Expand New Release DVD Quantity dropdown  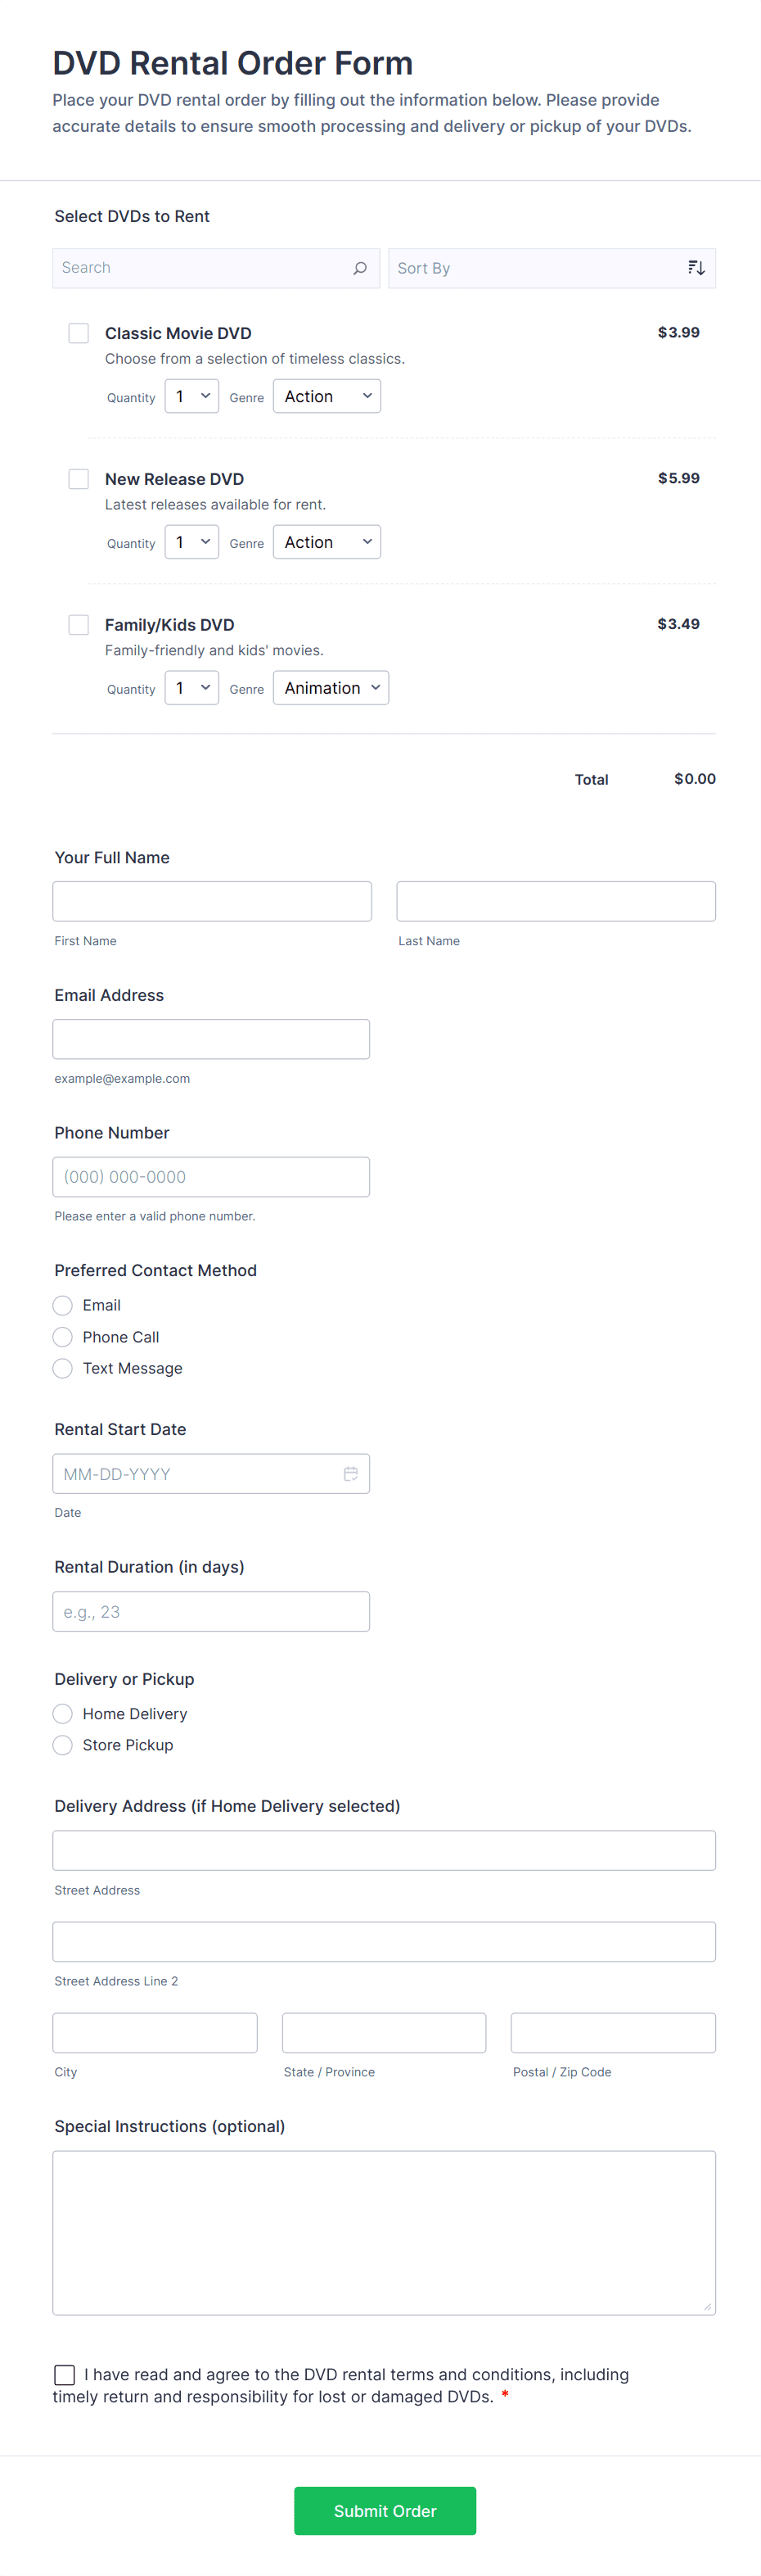[191, 543]
